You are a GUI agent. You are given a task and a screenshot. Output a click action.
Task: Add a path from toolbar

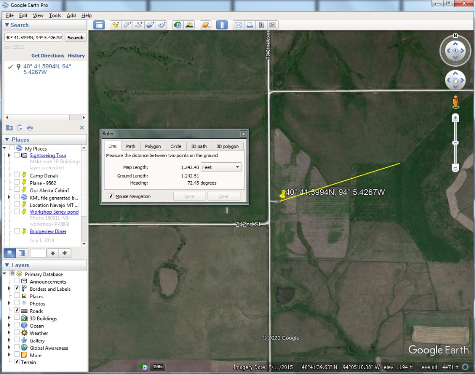[x=138, y=25]
